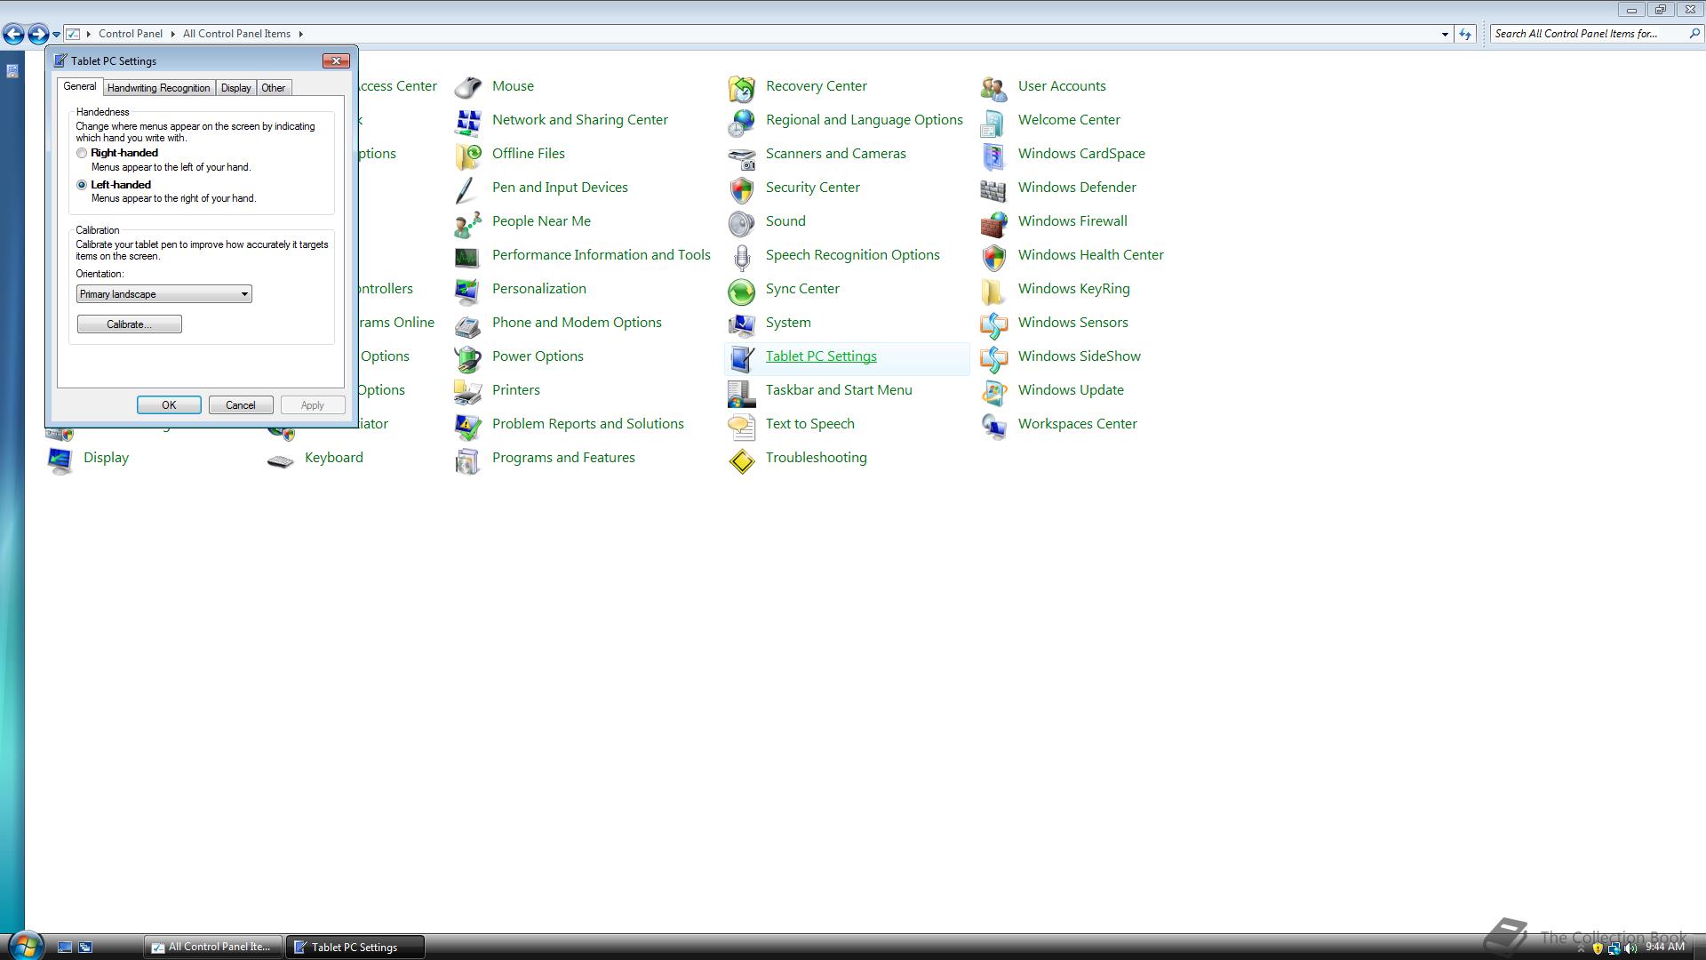Open the Sound speaker icon
The width and height of the screenshot is (1706, 960).
(x=742, y=222)
